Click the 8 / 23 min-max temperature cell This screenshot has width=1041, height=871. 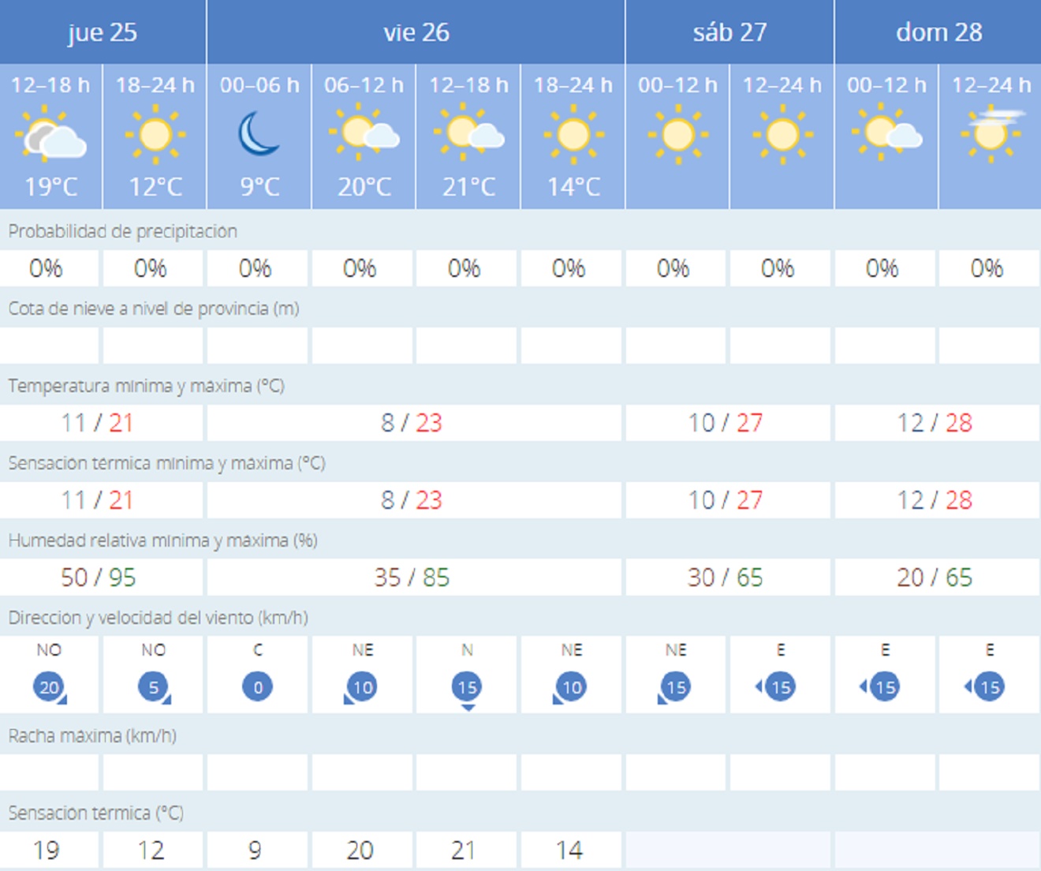412,423
